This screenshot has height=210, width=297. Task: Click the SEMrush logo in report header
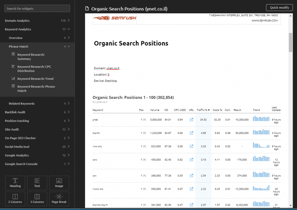[x=115, y=18]
